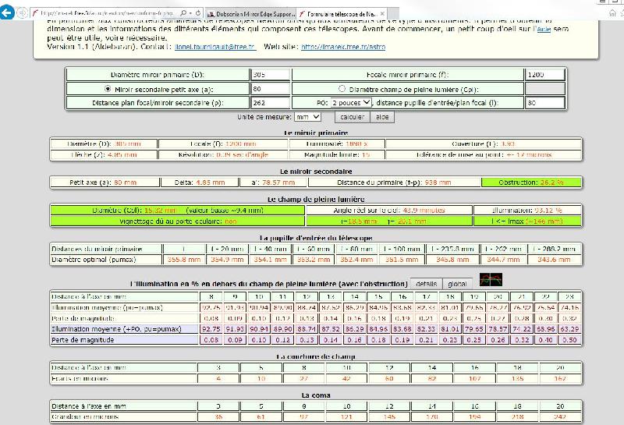This screenshot has height=425, width=624.
Task: Open the lmarek.free.fr/astro web site link
Action: (x=343, y=47)
